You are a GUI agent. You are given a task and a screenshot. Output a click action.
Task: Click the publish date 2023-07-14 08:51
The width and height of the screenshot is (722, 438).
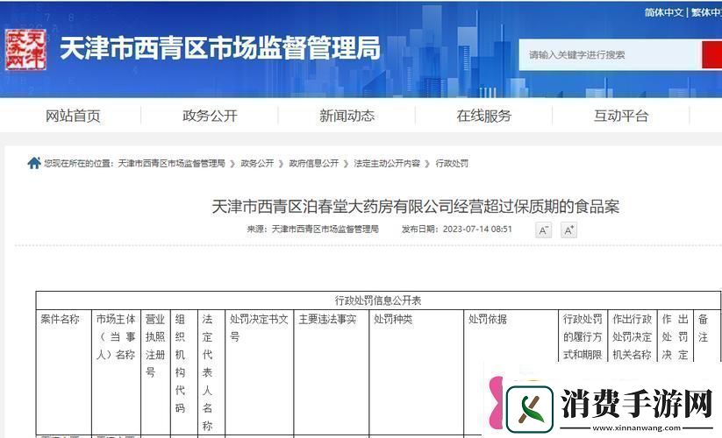click(x=477, y=229)
